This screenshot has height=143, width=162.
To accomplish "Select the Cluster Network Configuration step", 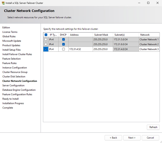I will [x=20, y=81].
